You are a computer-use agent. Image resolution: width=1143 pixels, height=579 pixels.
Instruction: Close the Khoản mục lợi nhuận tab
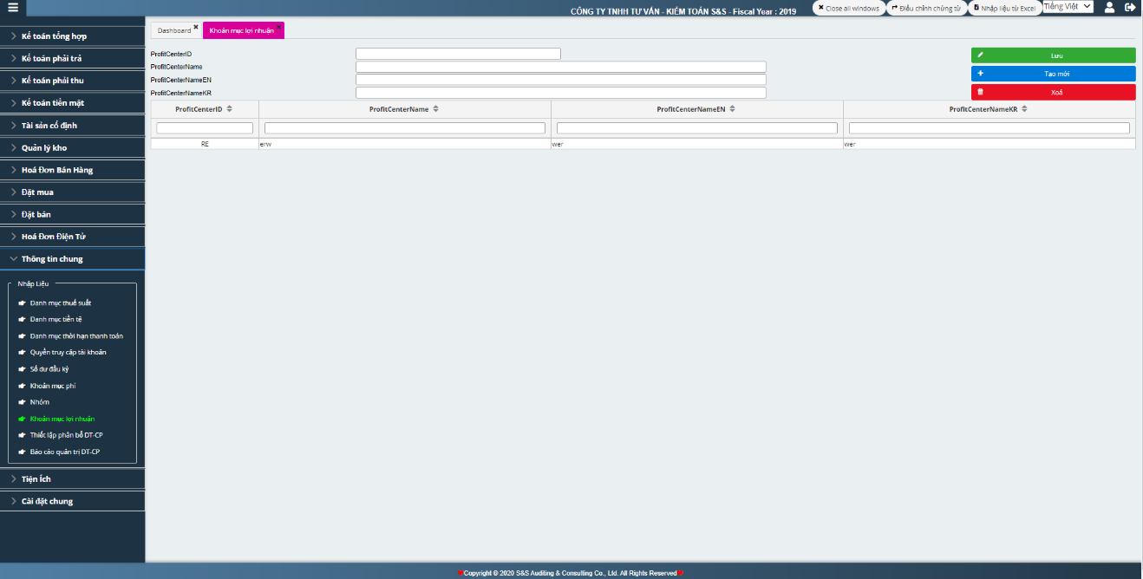pos(279,27)
